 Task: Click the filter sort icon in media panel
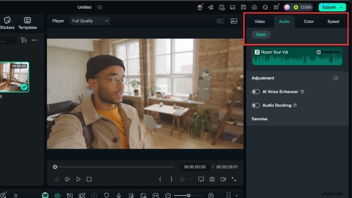coord(24,40)
